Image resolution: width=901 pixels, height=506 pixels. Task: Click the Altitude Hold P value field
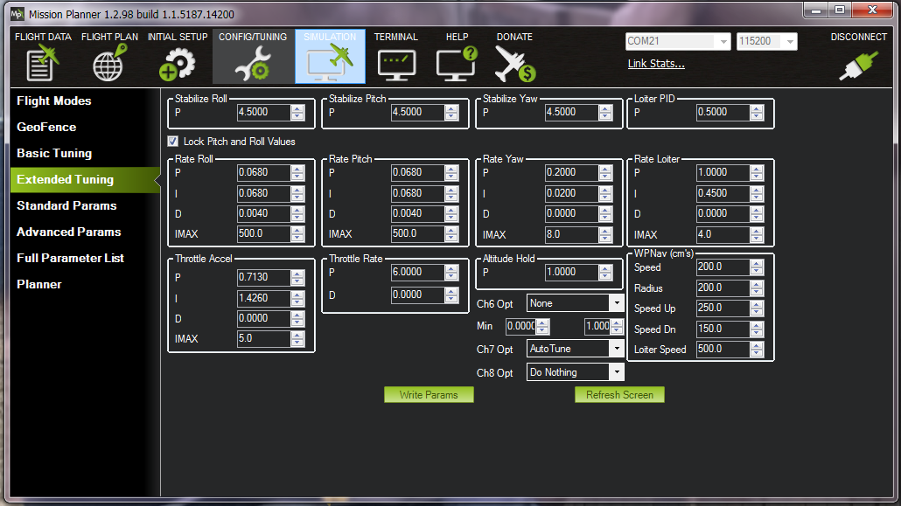click(x=572, y=273)
